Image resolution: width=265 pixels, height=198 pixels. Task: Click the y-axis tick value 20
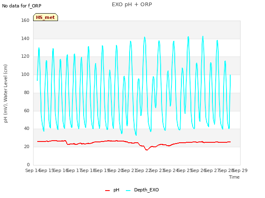pyautogui.click(x=26, y=147)
